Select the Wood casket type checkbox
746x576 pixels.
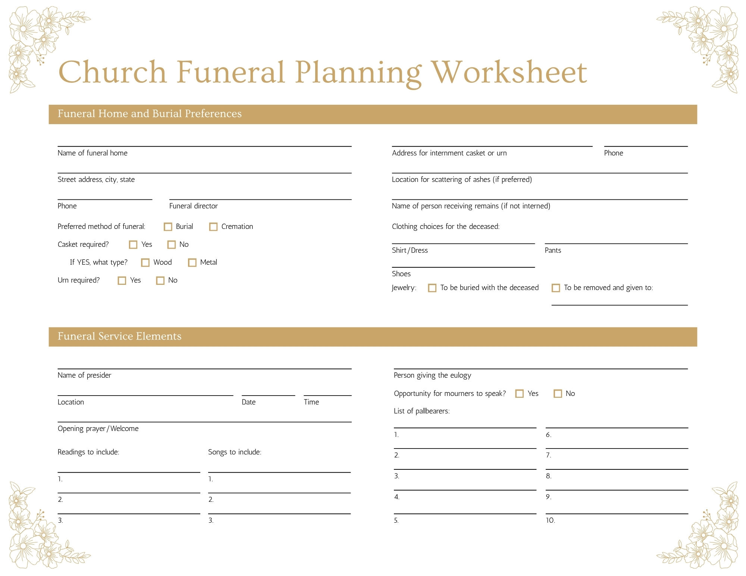(x=145, y=262)
